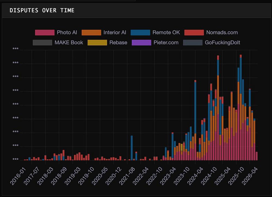Click the Interior AI orange legend swatch
The width and height of the screenshot is (272, 197).
click(x=91, y=32)
